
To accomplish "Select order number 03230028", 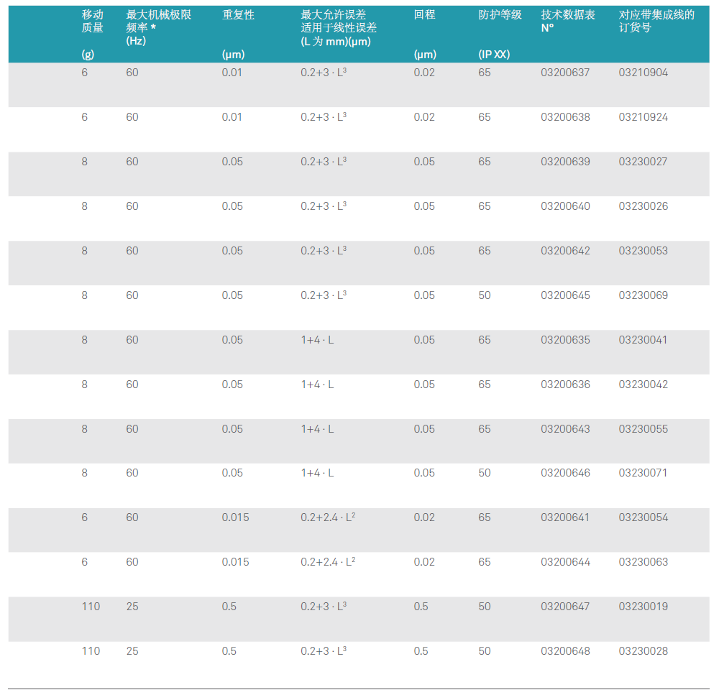I will pos(643,651).
